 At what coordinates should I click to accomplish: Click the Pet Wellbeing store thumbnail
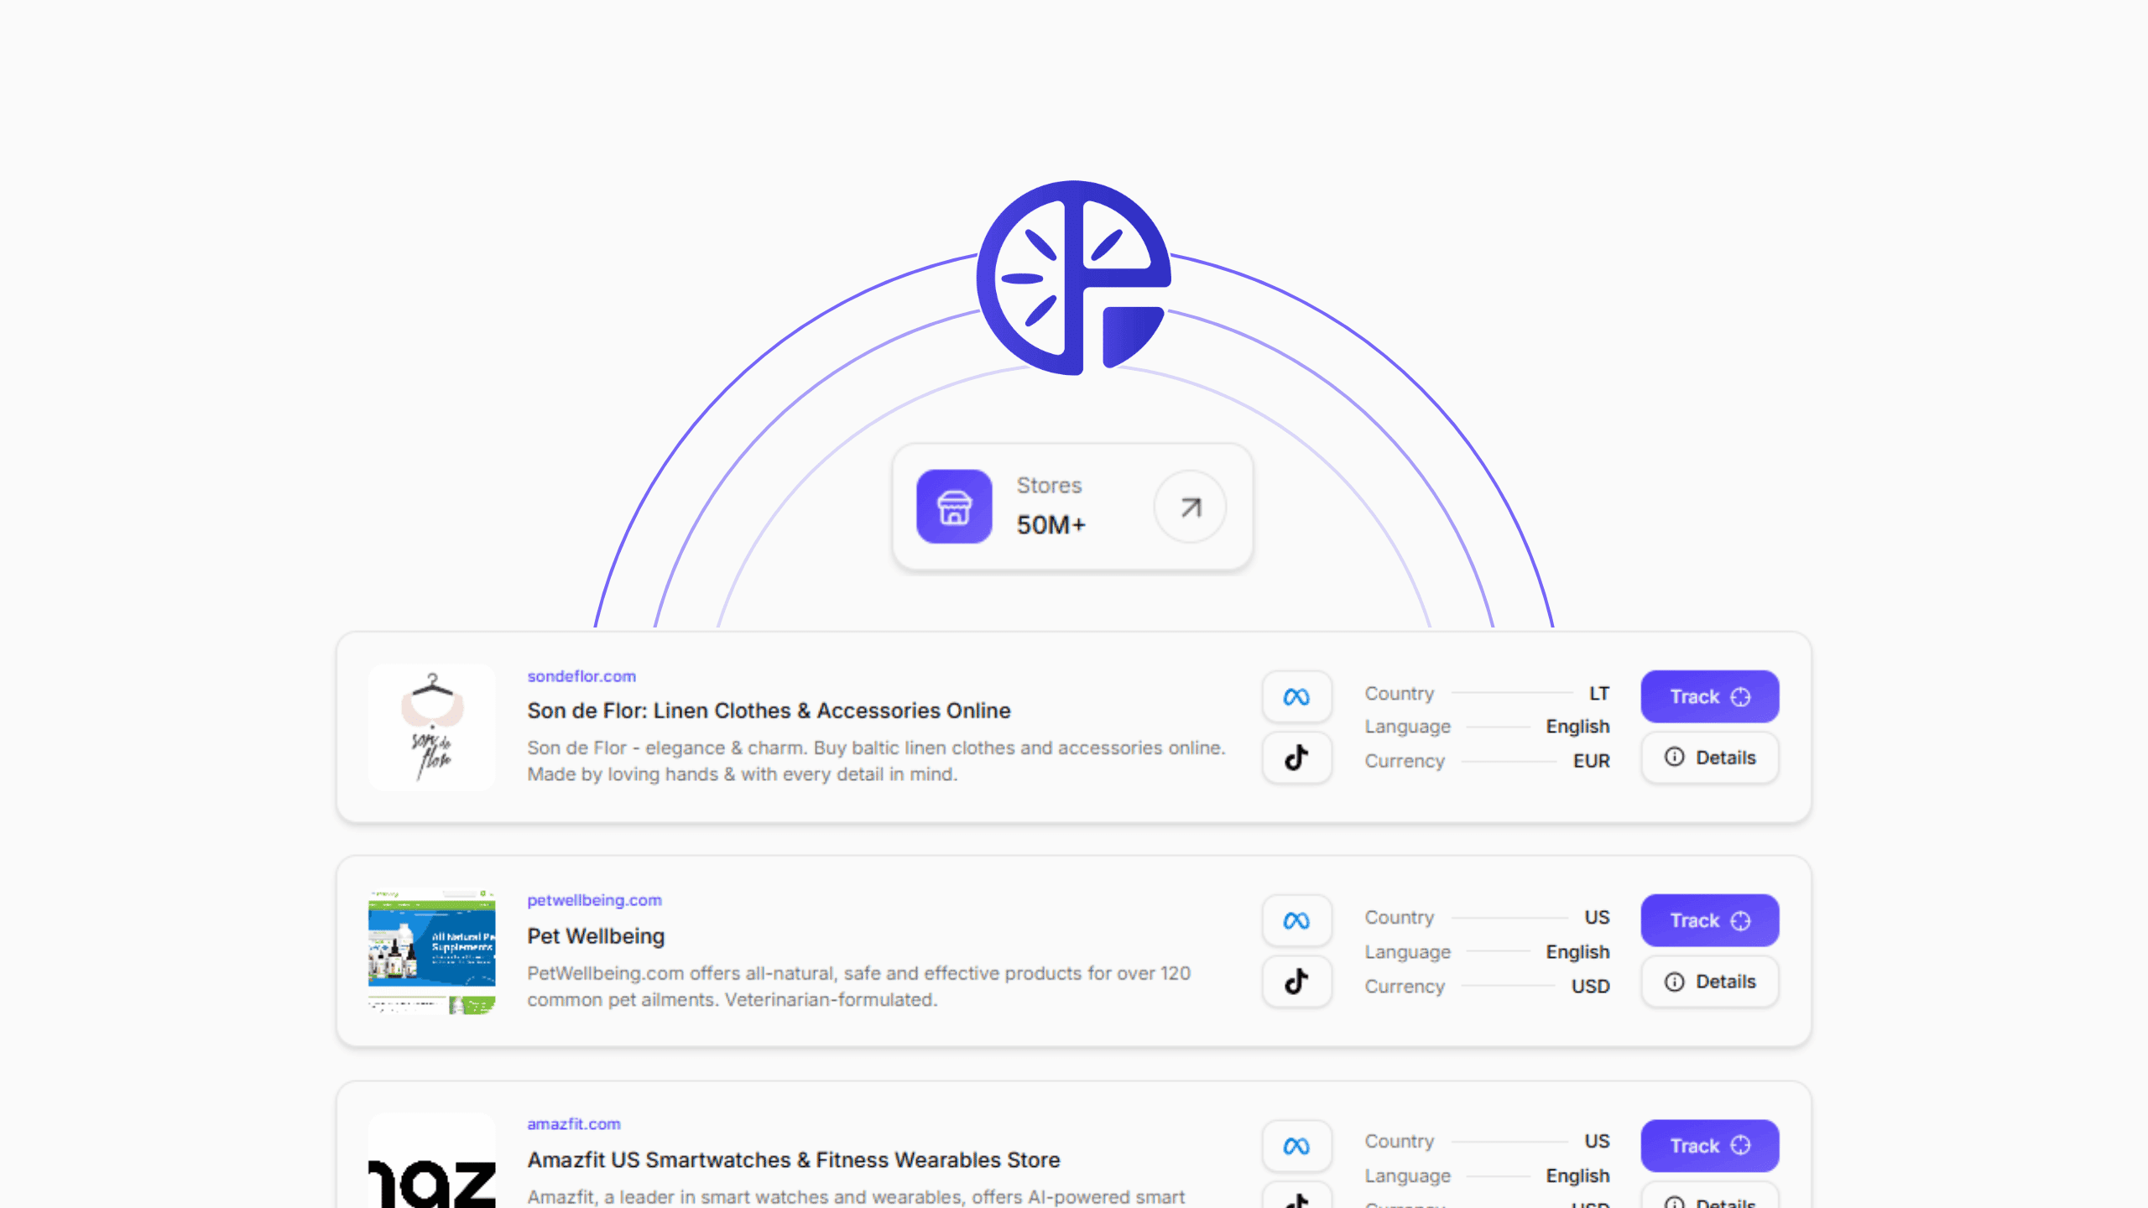pyautogui.click(x=432, y=951)
